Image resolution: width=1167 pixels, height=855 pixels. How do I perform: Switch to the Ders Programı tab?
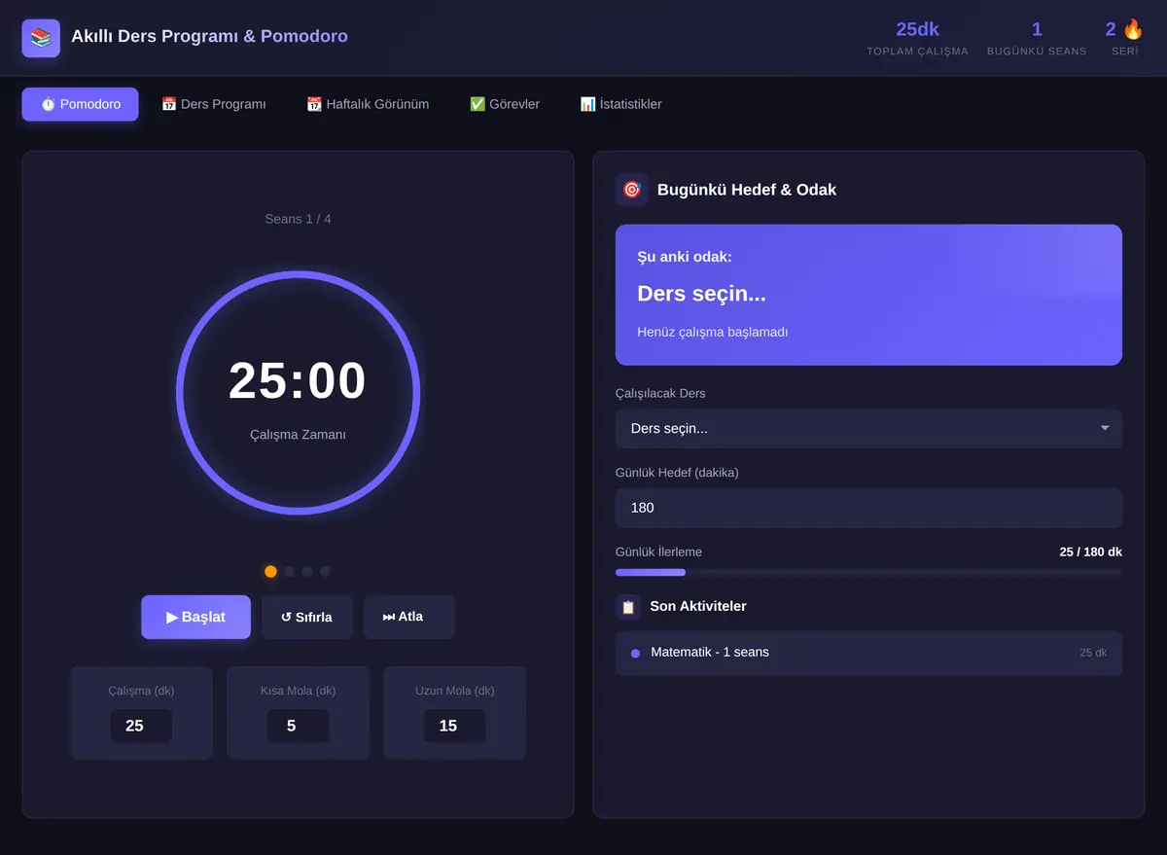[213, 104]
